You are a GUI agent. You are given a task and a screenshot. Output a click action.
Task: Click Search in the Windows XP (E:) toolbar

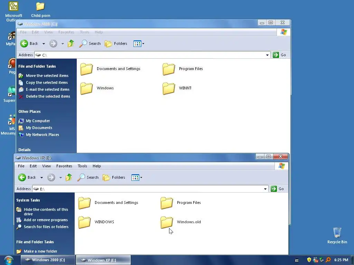pos(88,177)
